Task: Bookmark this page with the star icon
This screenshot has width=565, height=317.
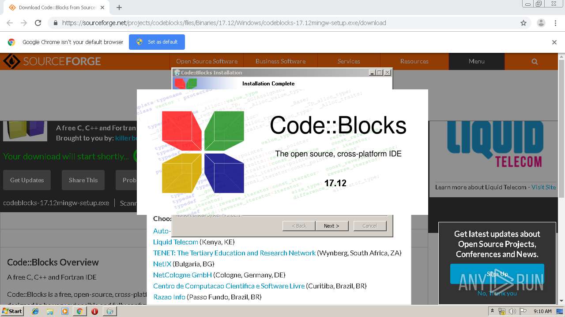Action: click(524, 23)
